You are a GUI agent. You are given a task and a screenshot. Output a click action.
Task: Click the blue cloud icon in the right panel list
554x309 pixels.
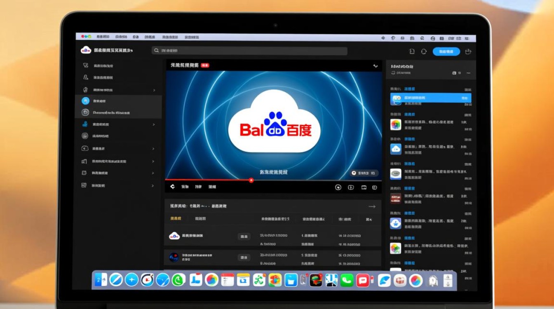(x=396, y=149)
